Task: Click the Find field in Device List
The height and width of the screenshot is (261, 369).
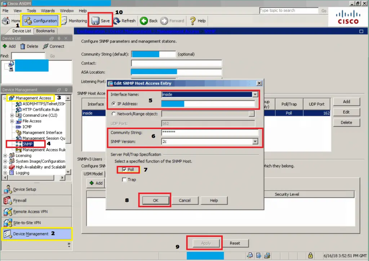Action: (28, 56)
